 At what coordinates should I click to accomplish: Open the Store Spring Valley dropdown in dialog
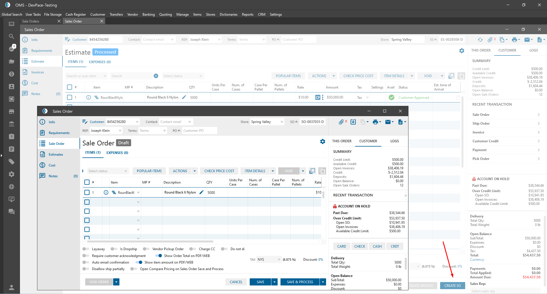(282, 122)
